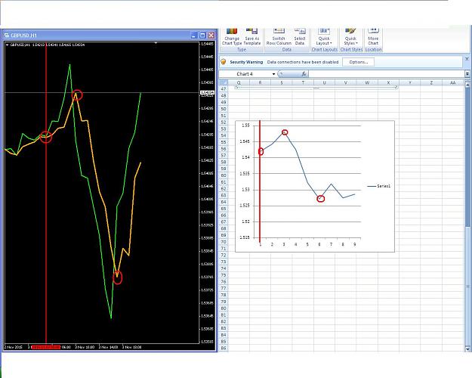Click the highlighted current price label
Viewport: 472px width, 378px height.
click(207, 92)
